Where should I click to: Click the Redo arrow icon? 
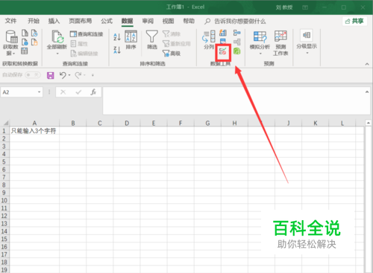point(78,75)
